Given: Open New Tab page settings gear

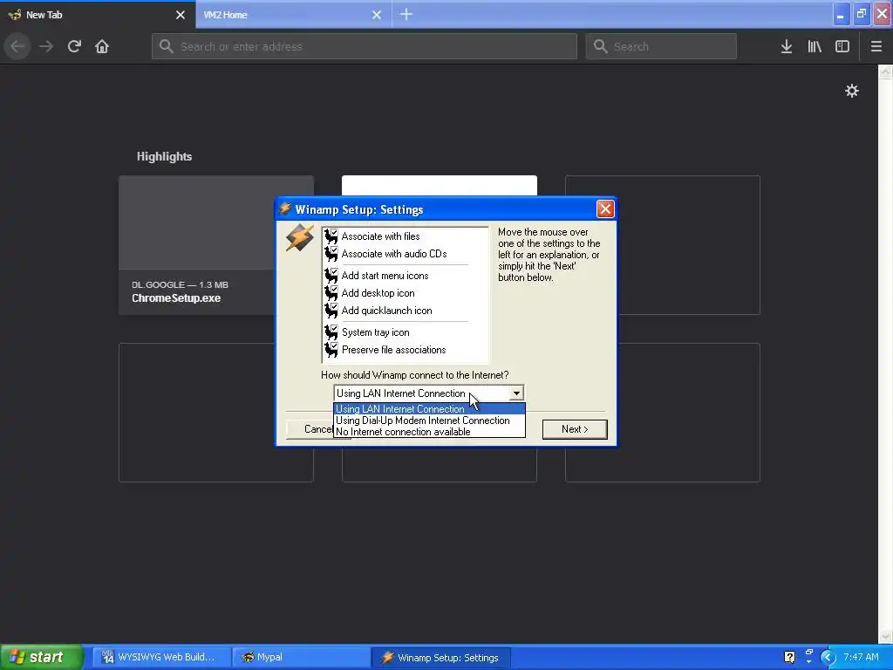Looking at the screenshot, I should pyautogui.click(x=851, y=91).
